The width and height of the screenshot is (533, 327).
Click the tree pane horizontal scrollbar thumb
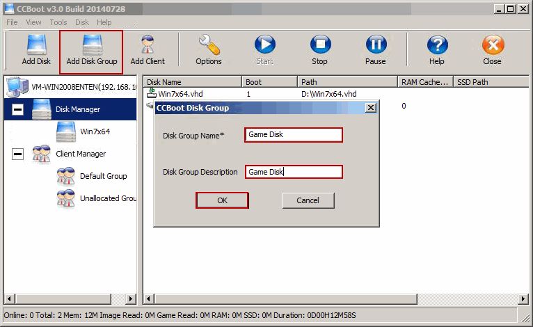[63, 299]
